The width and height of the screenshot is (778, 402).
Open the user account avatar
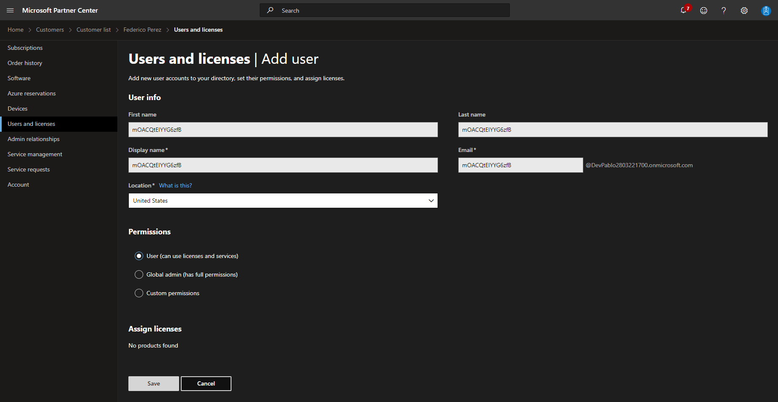click(766, 11)
